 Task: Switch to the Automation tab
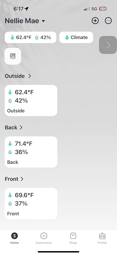(x=44, y=238)
